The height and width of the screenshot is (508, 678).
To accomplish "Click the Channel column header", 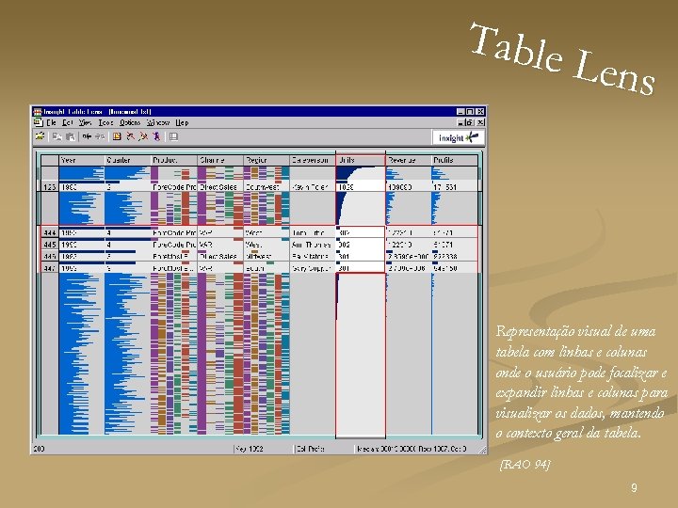I will point(220,160).
